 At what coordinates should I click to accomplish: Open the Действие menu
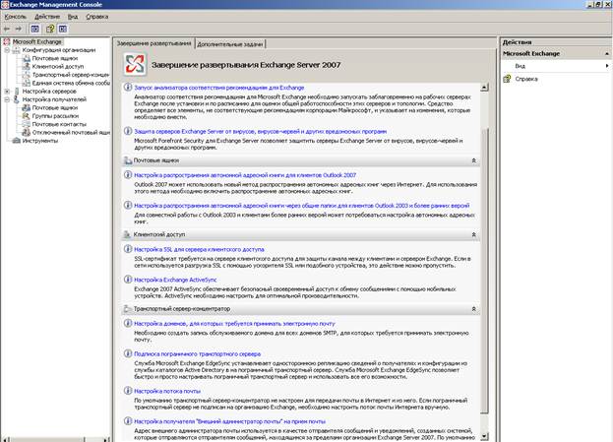[47, 17]
